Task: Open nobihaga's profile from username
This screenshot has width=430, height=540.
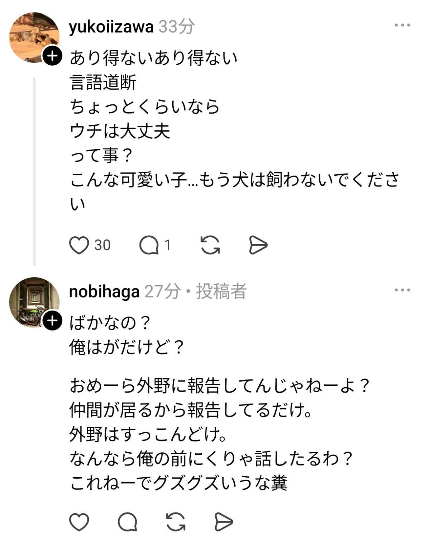Action: tap(104, 292)
